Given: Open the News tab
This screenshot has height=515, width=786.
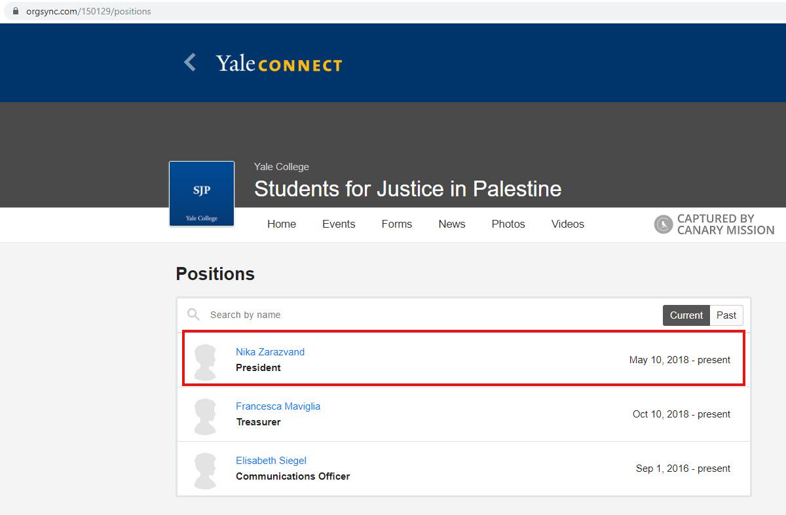Looking at the screenshot, I should (x=452, y=224).
